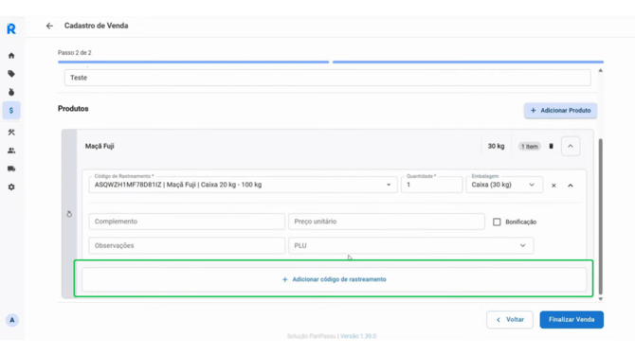
Task: Click the Maçã Fuji product title
Action: click(100, 146)
